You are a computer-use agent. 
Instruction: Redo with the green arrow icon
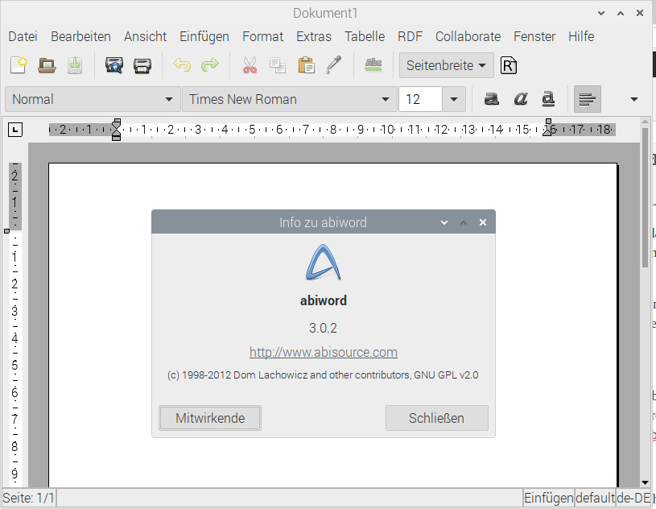point(209,65)
